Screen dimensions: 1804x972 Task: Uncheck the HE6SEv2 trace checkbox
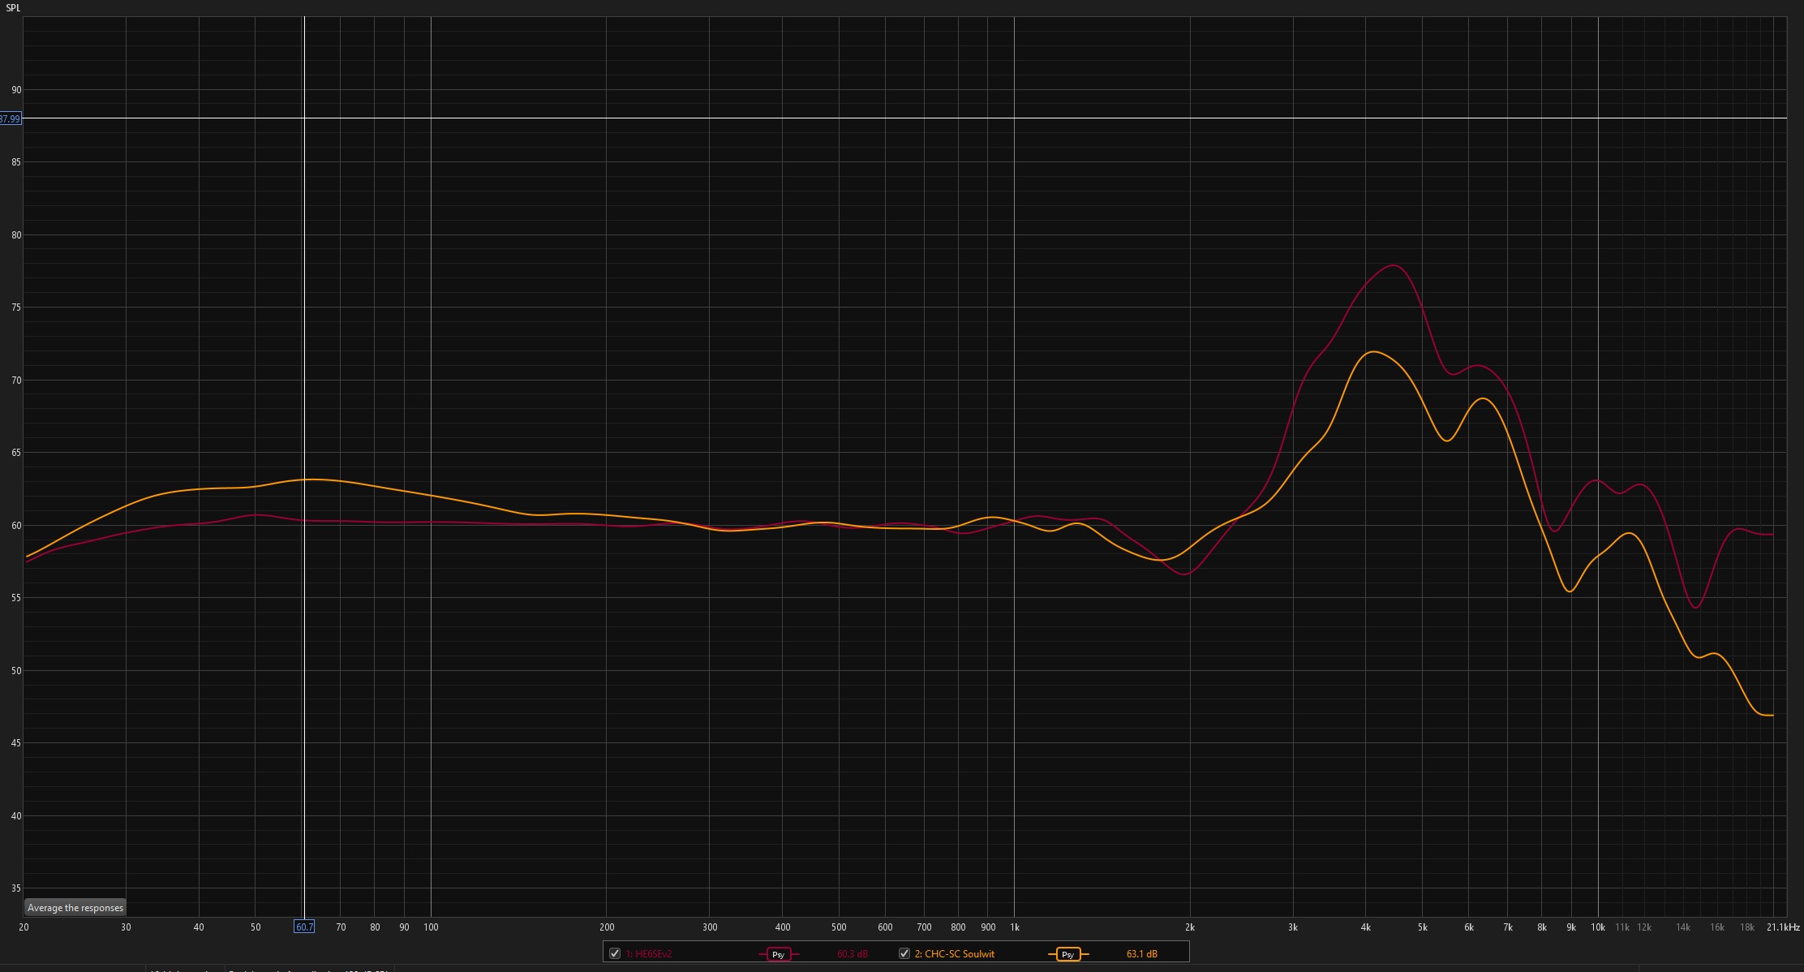click(x=615, y=953)
